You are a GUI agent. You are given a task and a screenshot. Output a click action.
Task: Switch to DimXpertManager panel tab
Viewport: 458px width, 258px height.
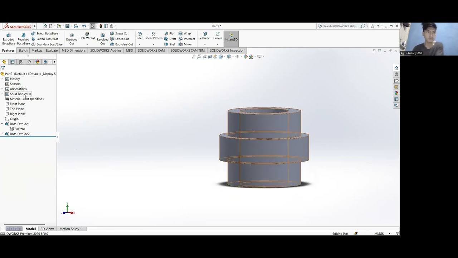[x=29, y=62]
